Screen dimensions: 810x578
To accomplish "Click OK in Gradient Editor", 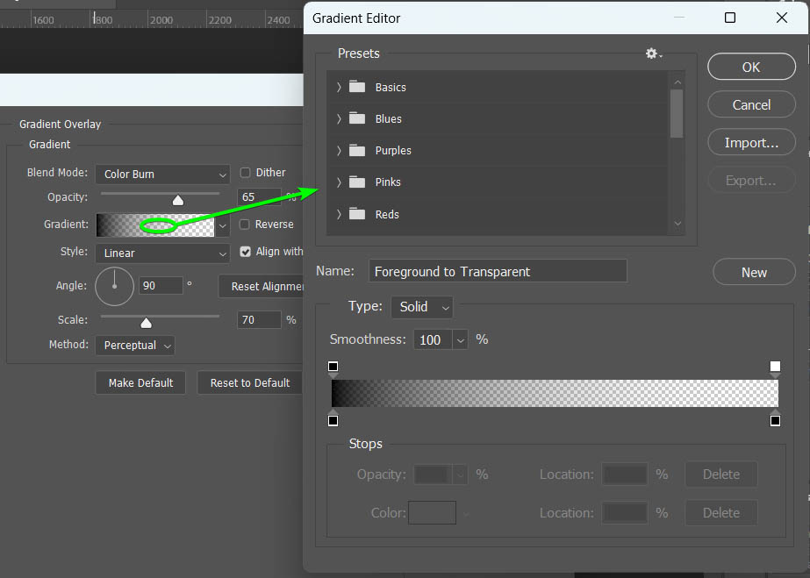I will (x=751, y=67).
